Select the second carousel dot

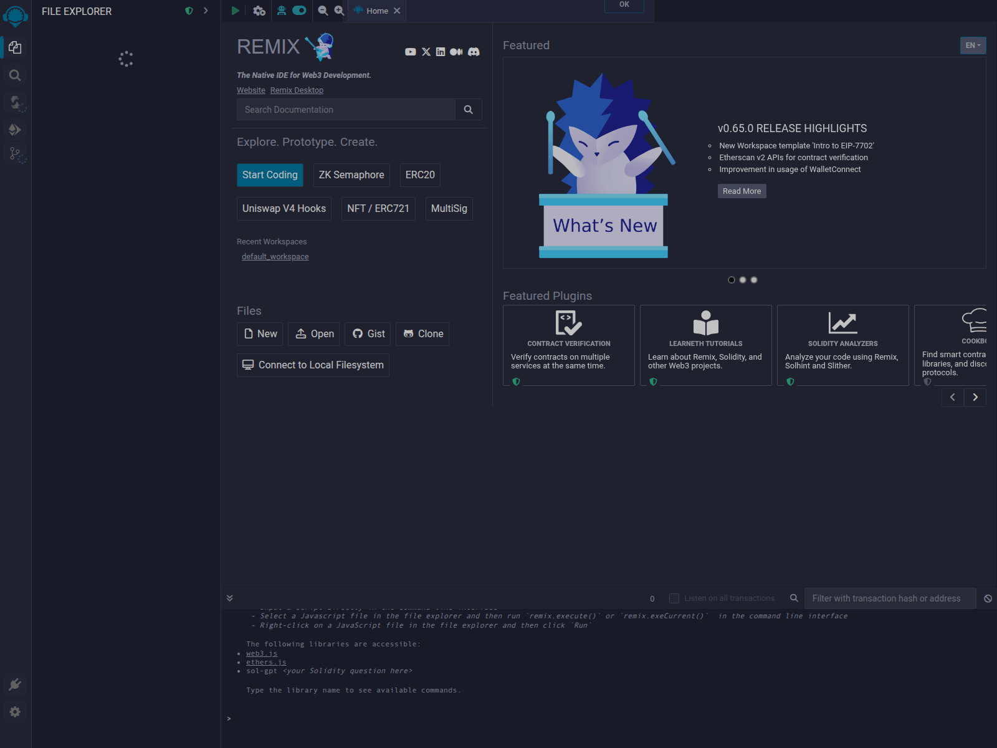(743, 280)
